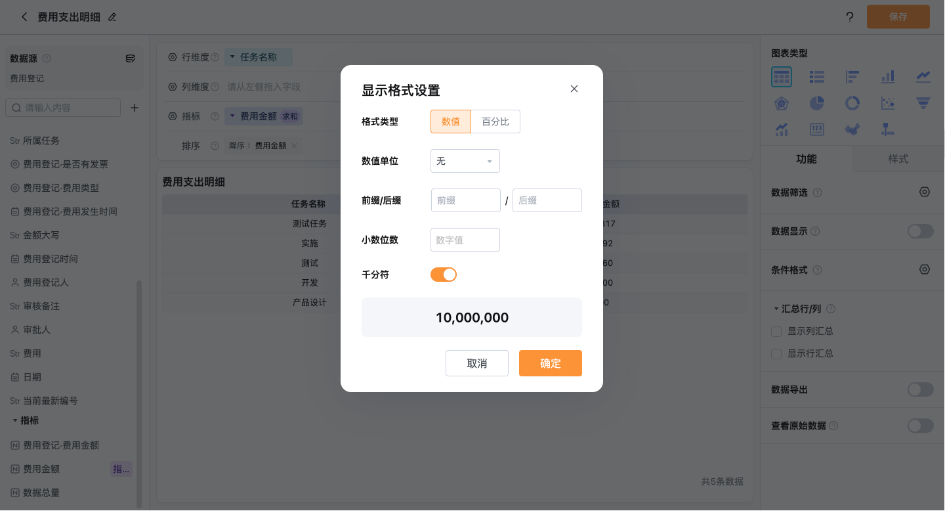
Task: Select the 费用登记·费用发生时间 field
Action: tap(72, 211)
